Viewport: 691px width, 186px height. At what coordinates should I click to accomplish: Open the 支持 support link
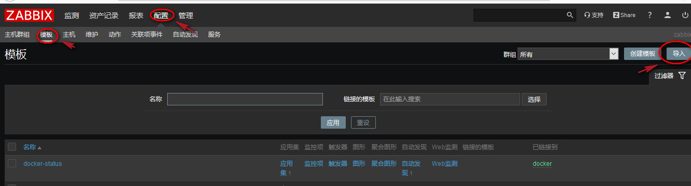point(594,16)
